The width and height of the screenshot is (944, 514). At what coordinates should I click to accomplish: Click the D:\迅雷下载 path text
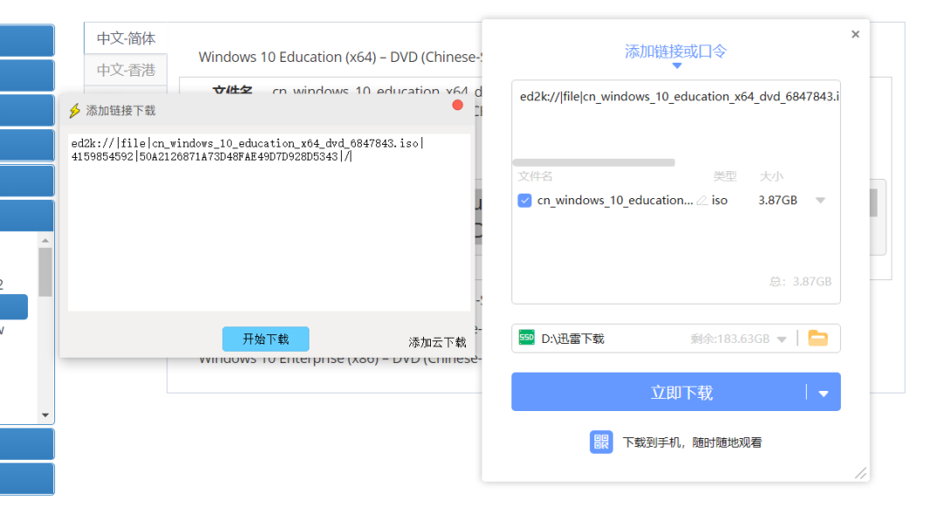(573, 339)
